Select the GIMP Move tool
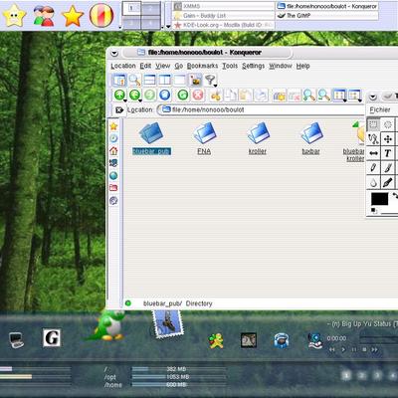398x398 pixels. pos(388,139)
